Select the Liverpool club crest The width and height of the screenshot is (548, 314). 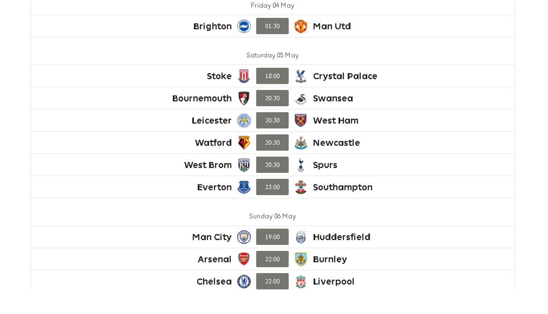click(x=301, y=282)
